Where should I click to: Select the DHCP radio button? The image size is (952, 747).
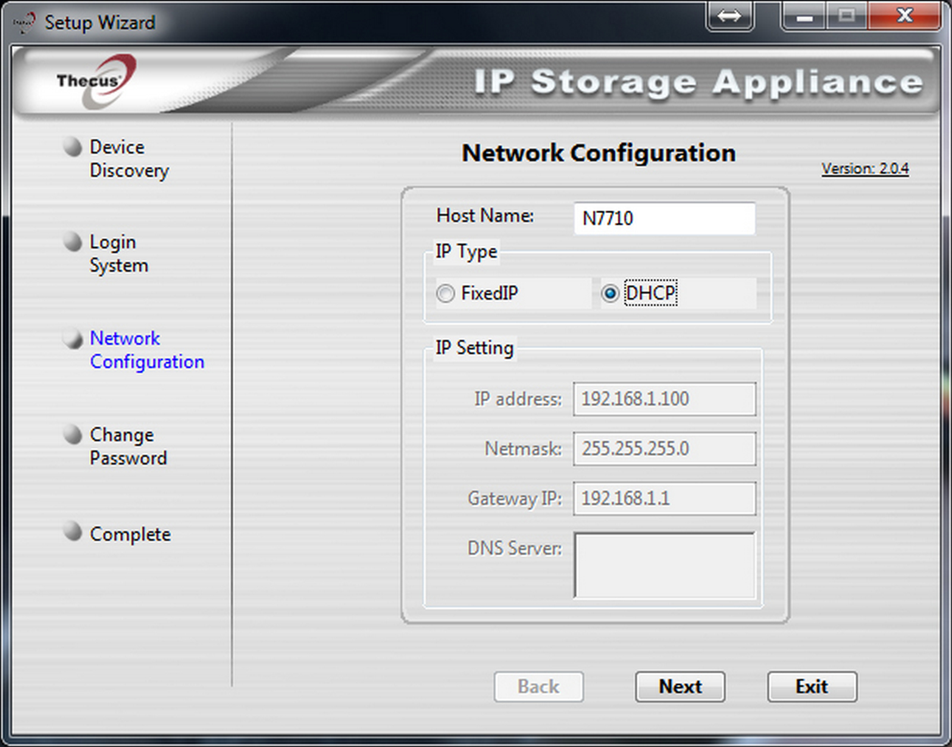click(x=610, y=293)
